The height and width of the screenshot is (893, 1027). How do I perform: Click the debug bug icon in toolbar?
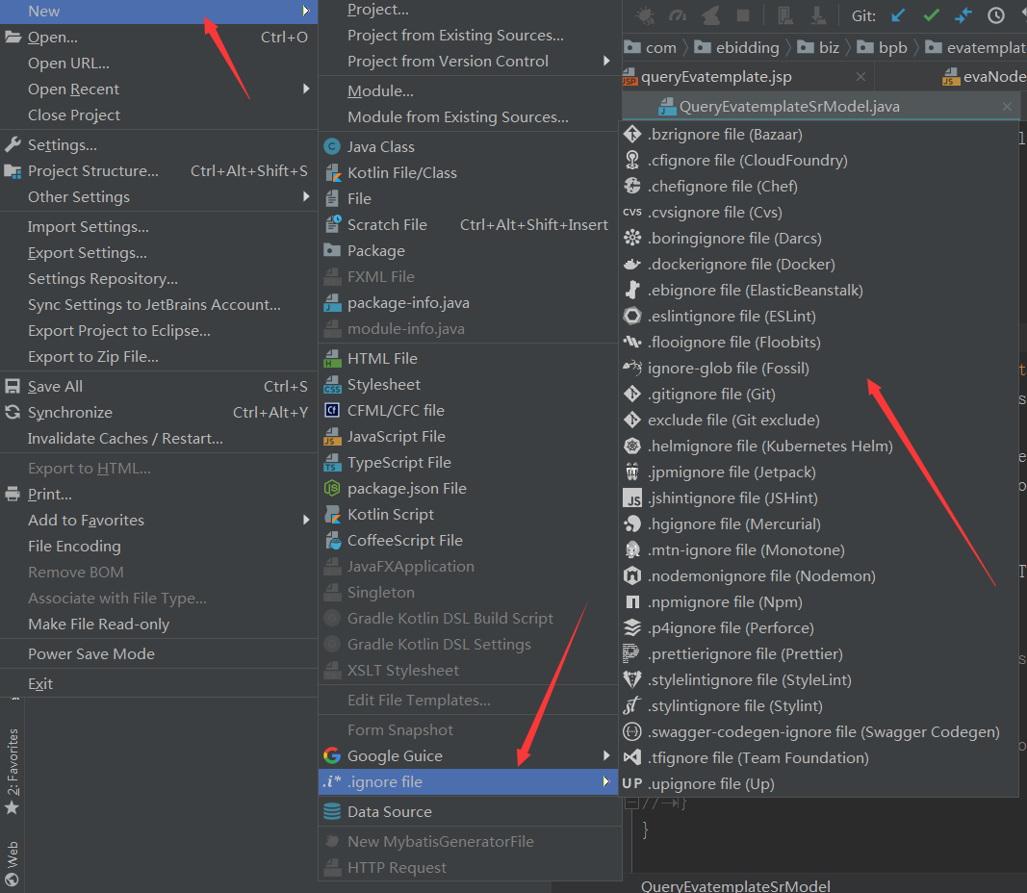point(645,15)
